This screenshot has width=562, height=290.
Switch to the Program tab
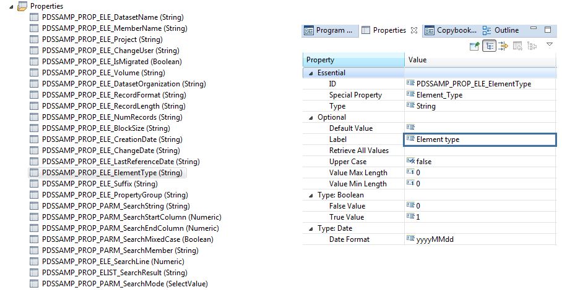[x=329, y=30]
